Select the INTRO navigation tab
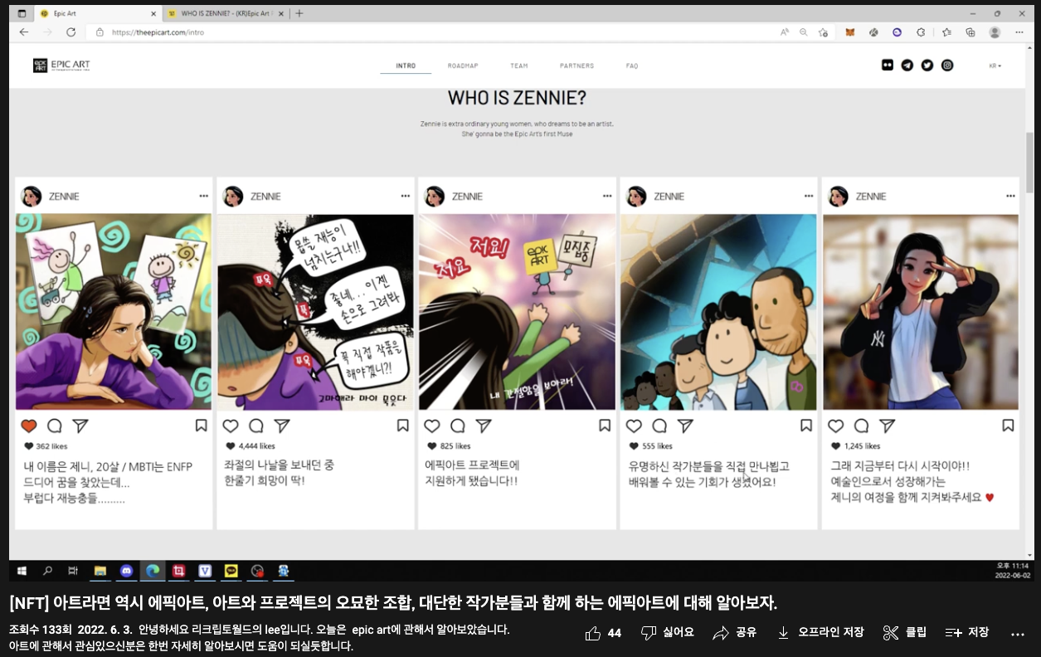1041x657 pixels. pyautogui.click(x=406, y=66)
